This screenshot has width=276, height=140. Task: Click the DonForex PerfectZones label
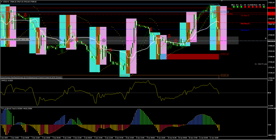pyautogui.click(x=31, y=78)
